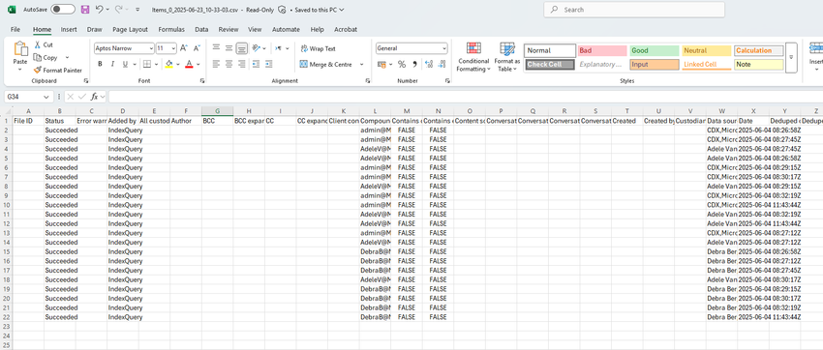Switch to the Page Layout tab
The height and width of the screenshot is (350, 823).
pyautogui.click(x=130, y=29)
